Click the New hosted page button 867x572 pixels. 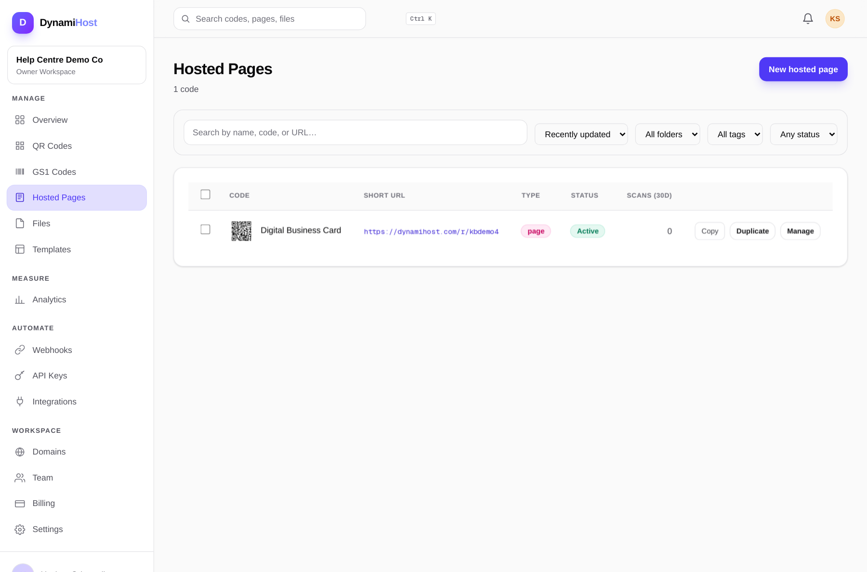tap(803, 69)
